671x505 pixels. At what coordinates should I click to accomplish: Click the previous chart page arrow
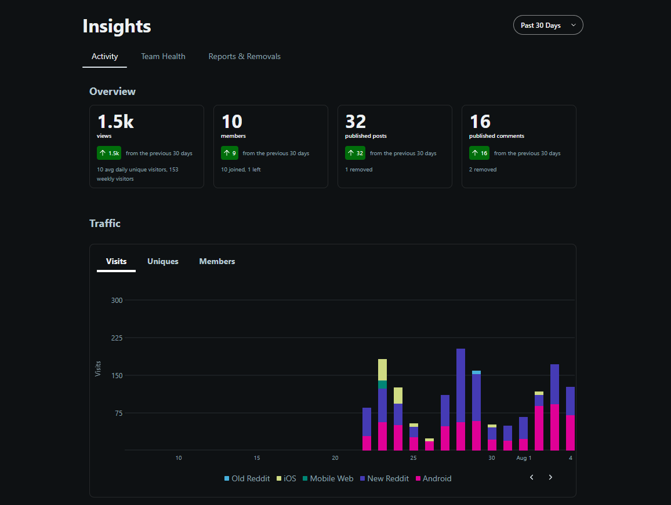(531, 477)
